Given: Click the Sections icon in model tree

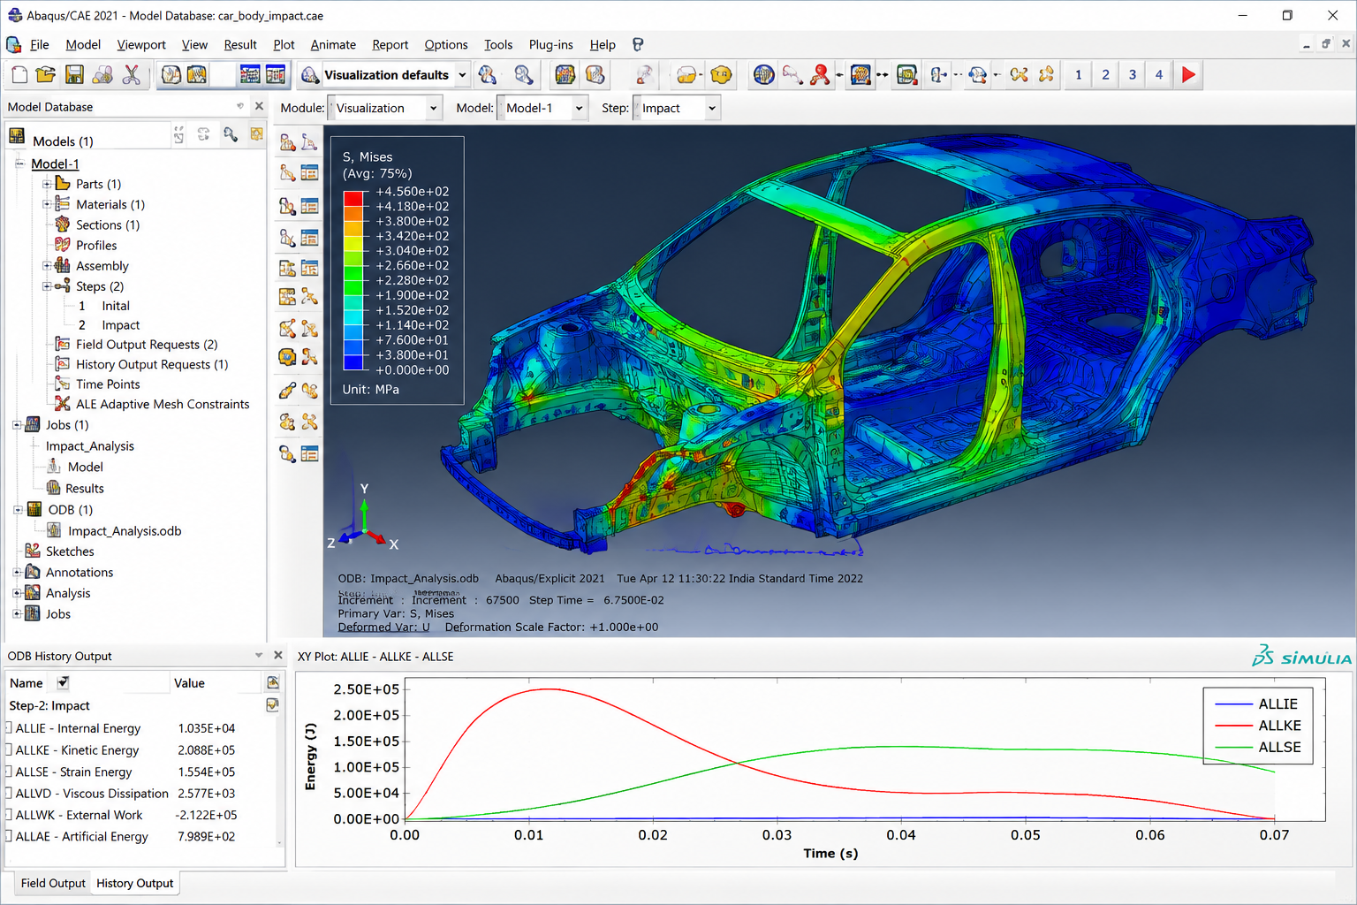Looking at the screenshot, I should pos(63,224).
